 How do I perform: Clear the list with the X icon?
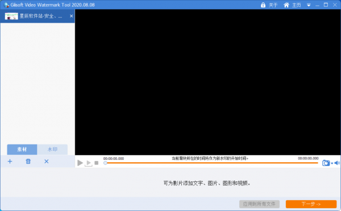47,162
